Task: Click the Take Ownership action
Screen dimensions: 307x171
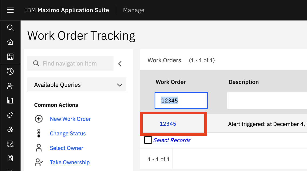Action: coord(70,162)
